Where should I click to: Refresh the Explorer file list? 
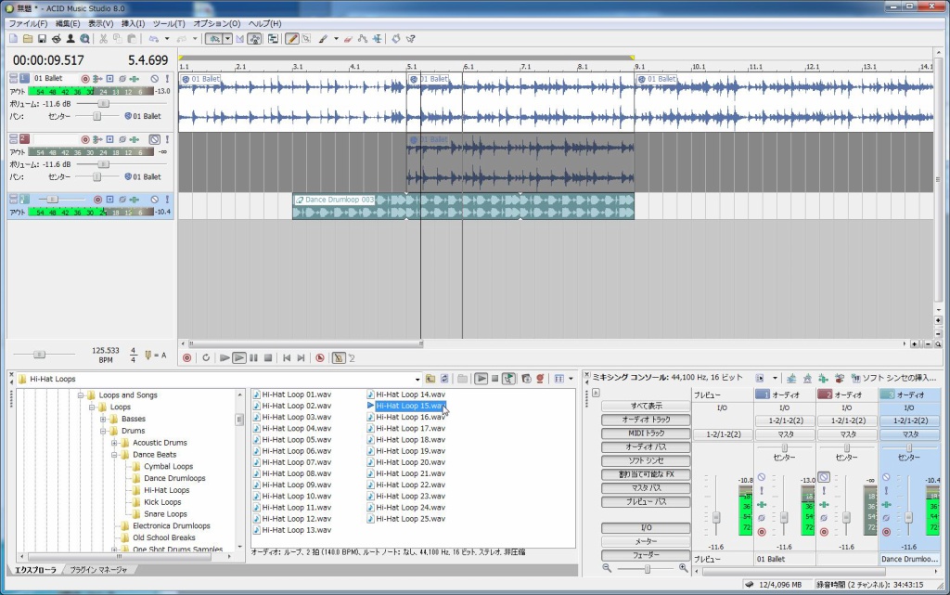[x=444, y=379]
